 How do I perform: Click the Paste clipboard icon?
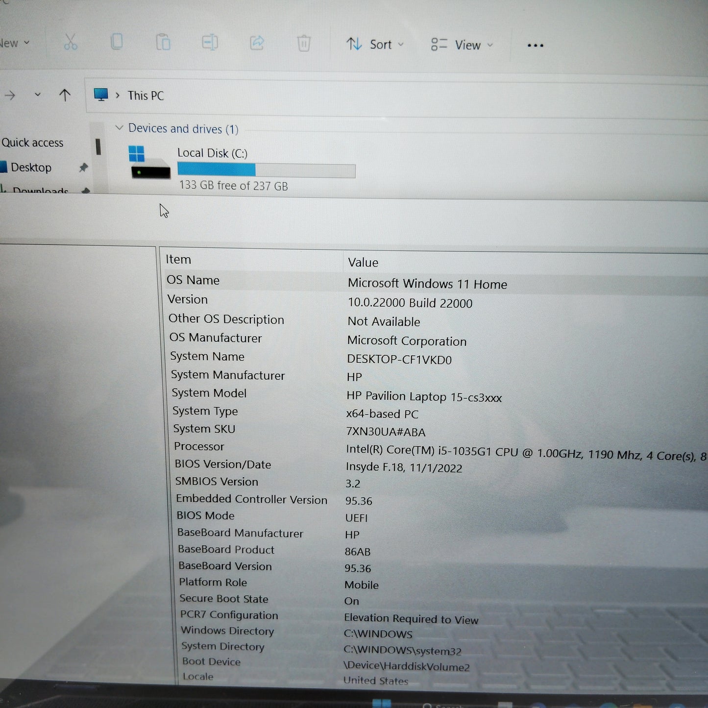coord(163,42)
